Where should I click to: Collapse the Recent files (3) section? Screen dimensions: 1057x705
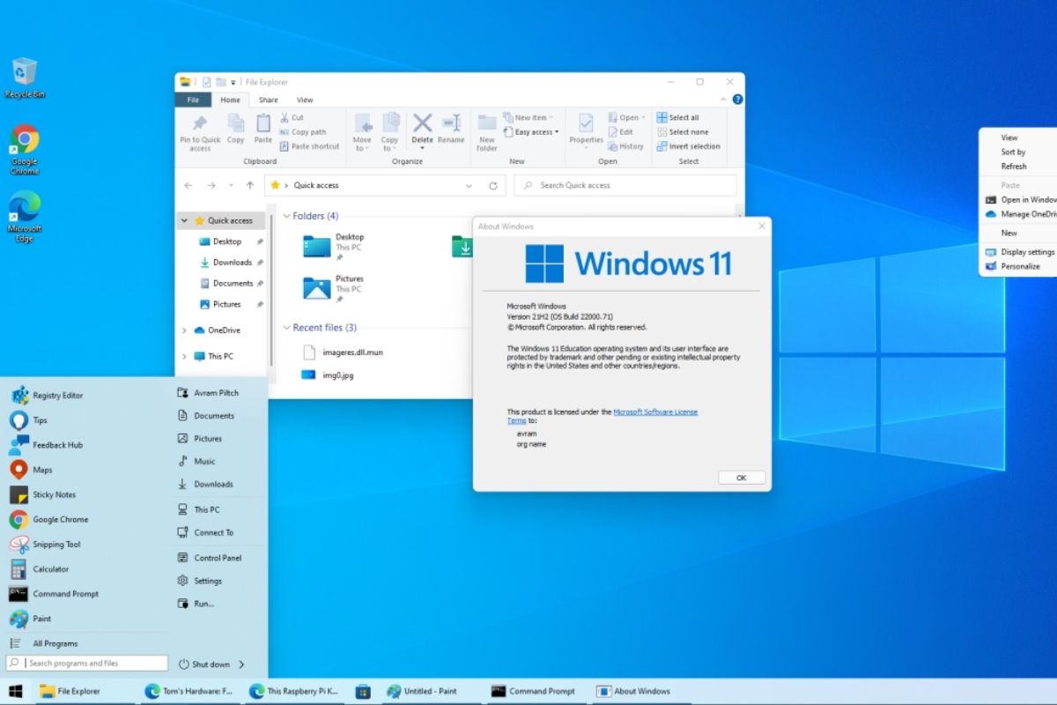pyautogui.click(x=286, y=328)
